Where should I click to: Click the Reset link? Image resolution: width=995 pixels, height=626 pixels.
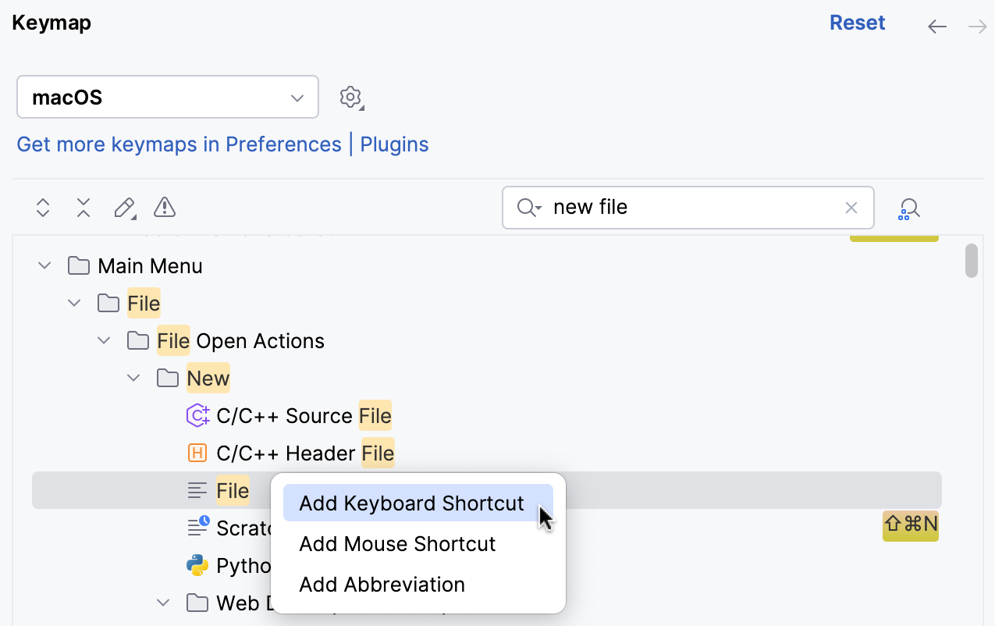pyautogui.click(x=857, y=23)
